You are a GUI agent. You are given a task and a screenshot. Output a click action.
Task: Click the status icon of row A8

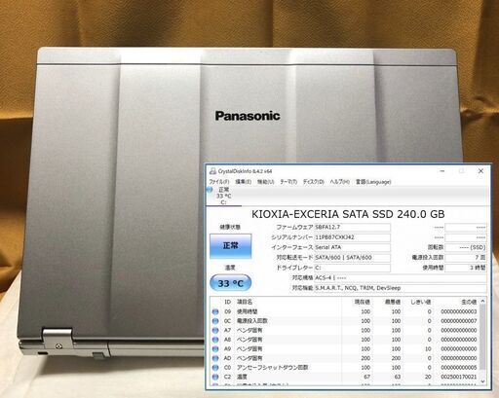tap(215, 340)
